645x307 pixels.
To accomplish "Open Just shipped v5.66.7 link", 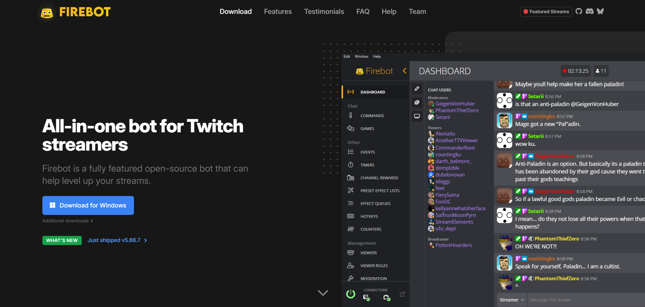I will (117, 240).
